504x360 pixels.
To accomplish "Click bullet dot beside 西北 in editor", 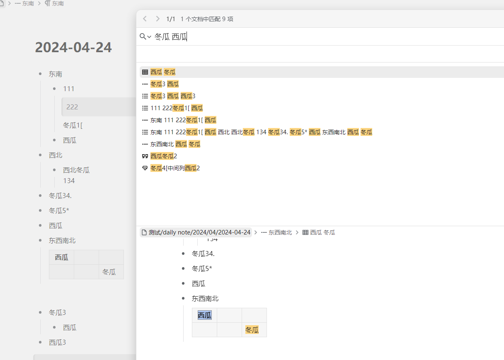I will click(40, 155).
